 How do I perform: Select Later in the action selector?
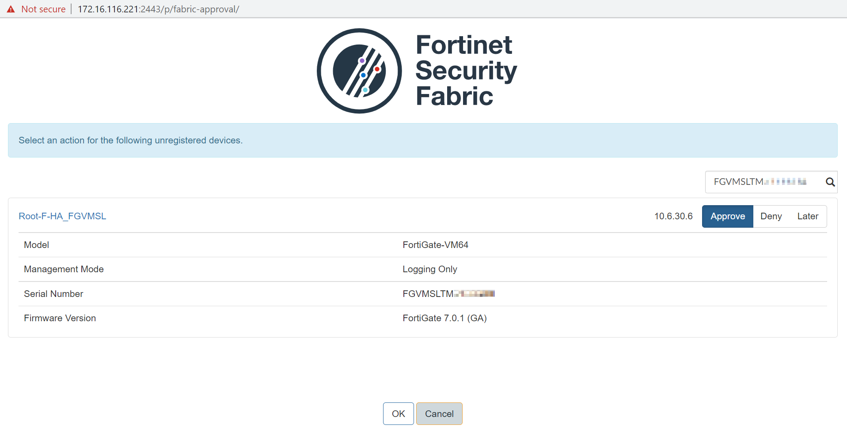point(807,216)
